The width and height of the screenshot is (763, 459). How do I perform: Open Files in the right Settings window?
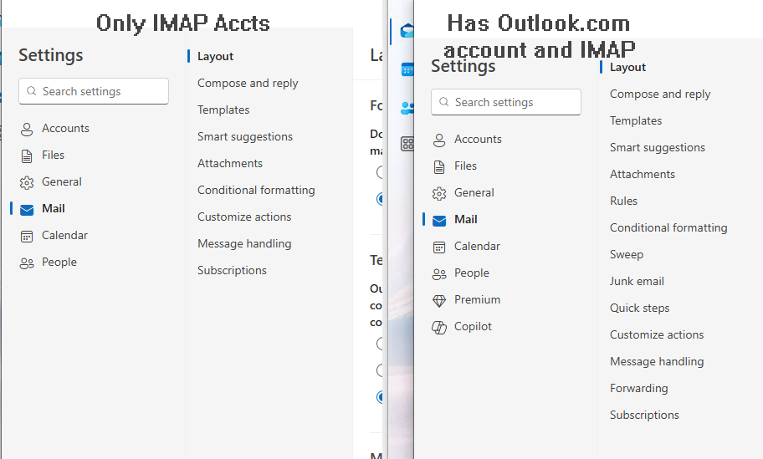pyautogui.click(x=455, y=166)
